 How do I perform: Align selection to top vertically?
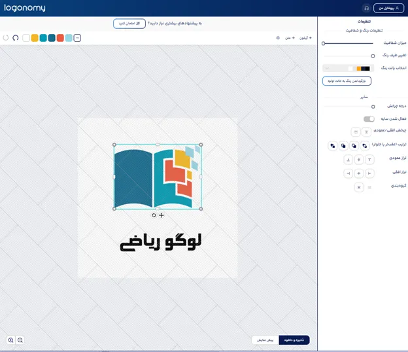point(369,160)
